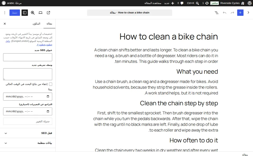This screenshot has width=253, height=158.
Task: Follow the خطوة بخطوة link
Action: (x=44, y=45)
